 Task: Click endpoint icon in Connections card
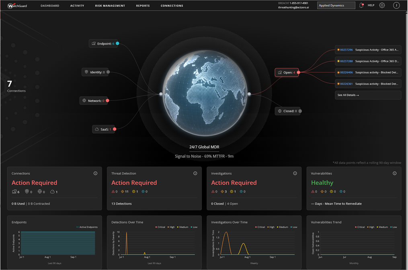tap(14, 191)
